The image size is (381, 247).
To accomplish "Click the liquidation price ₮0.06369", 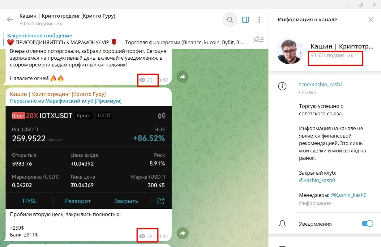I will (82, 185).
